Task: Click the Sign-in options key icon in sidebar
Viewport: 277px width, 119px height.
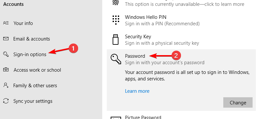Action: [x=6, y=54]
